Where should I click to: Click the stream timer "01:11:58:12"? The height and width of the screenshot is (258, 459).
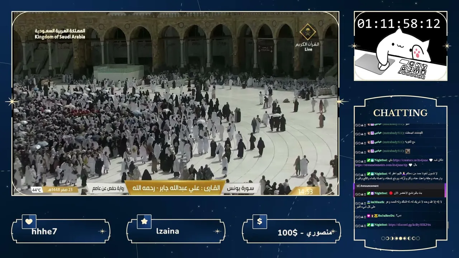click(x=399, y=24)
